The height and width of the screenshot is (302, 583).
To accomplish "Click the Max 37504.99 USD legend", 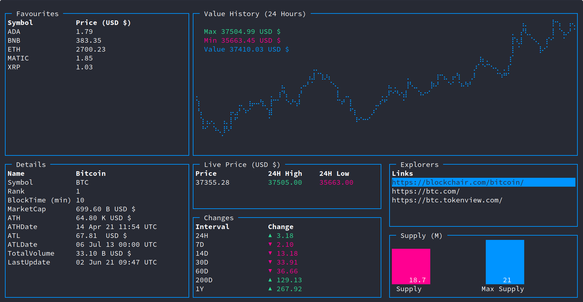I will 242,32.
